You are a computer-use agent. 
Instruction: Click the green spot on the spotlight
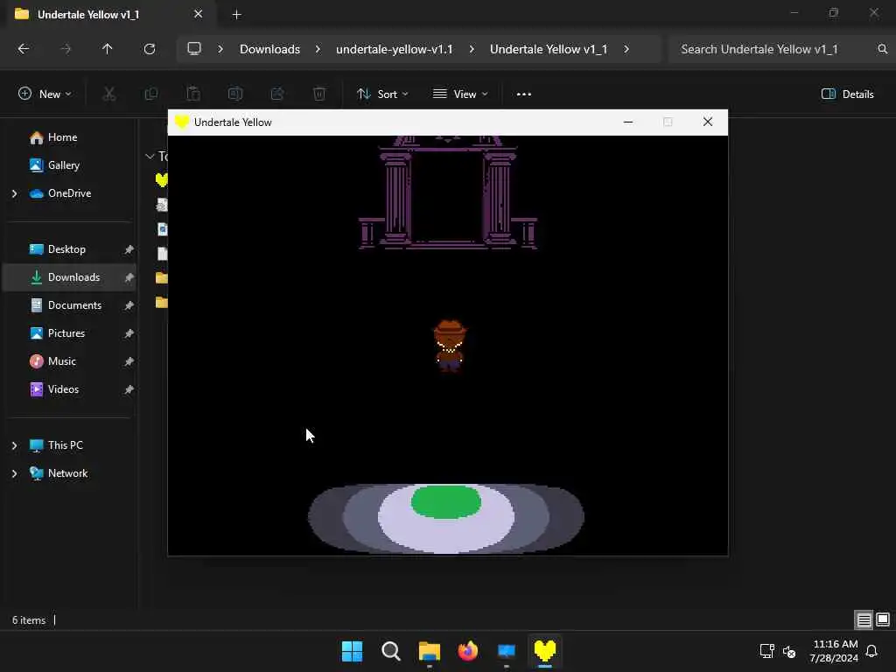pos(446,501)
